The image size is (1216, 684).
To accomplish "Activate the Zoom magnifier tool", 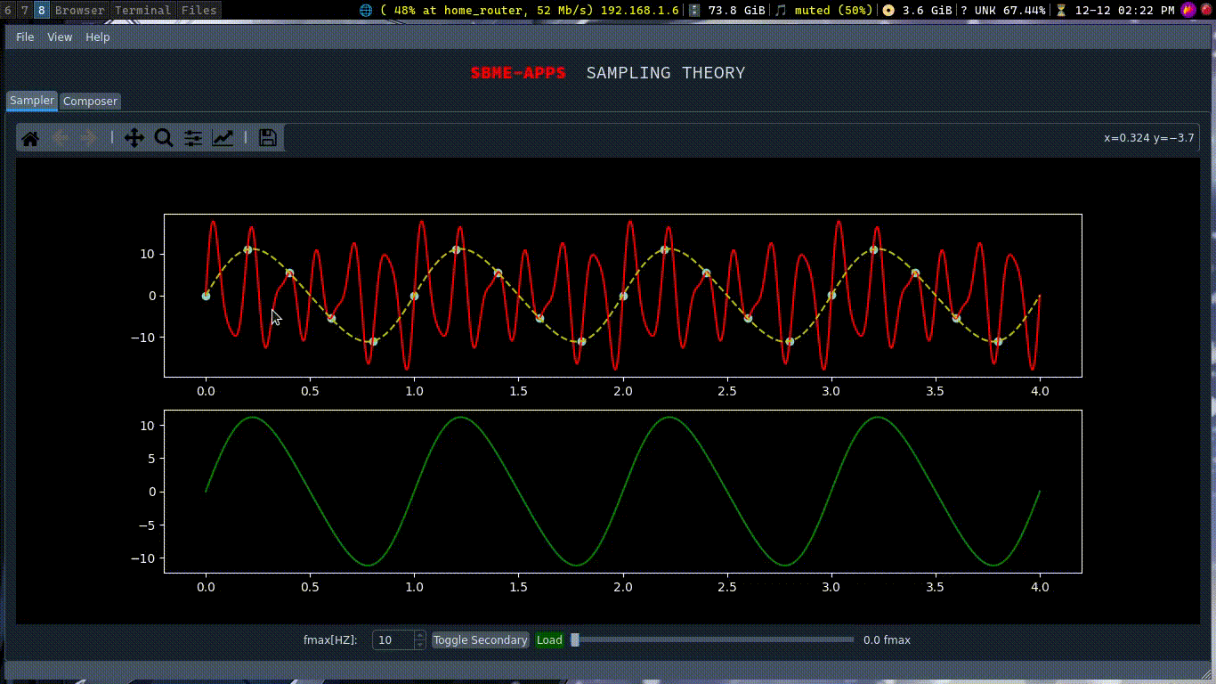I will click(x=164, y=138).
